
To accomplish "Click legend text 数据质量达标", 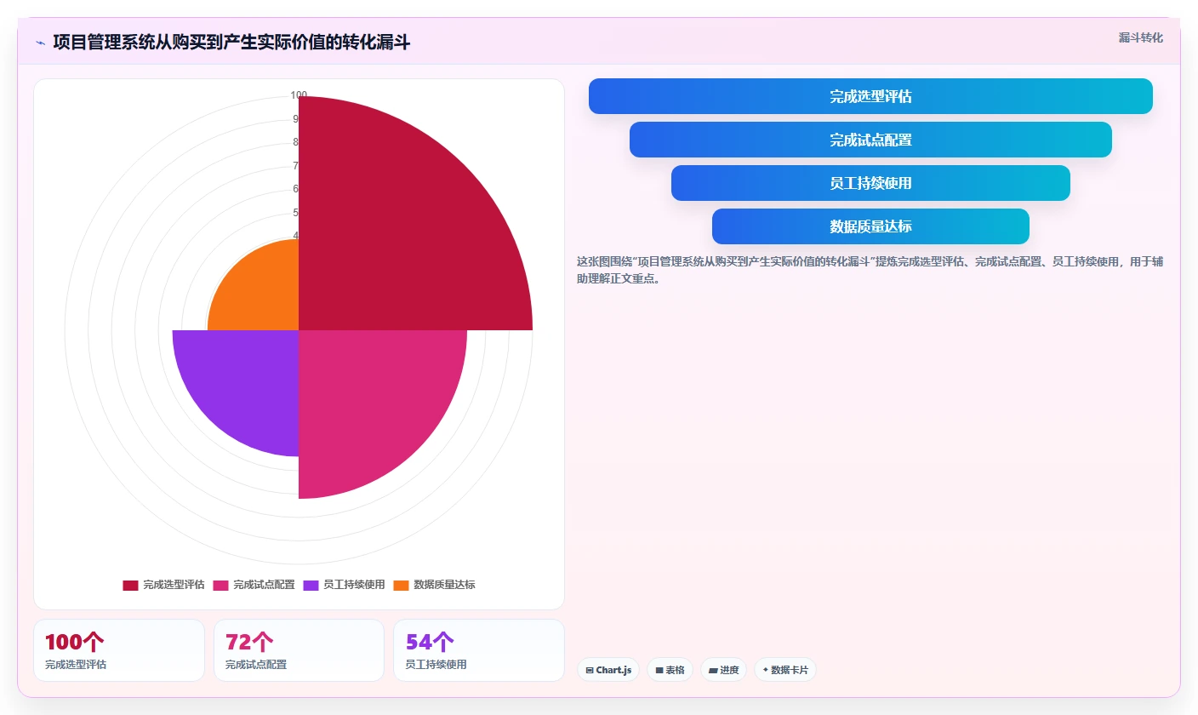I will coord(444,586).
